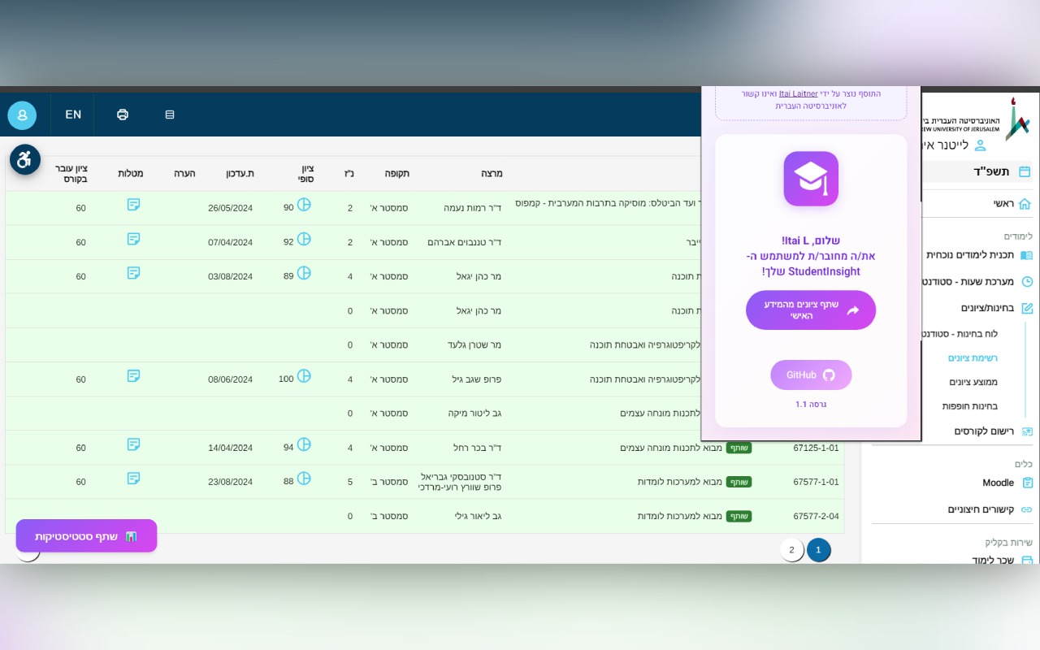The image size is (1040, 650).
Task: Click lecturer name ד"ר טננבוים אברהם
Action: (465, 242)
